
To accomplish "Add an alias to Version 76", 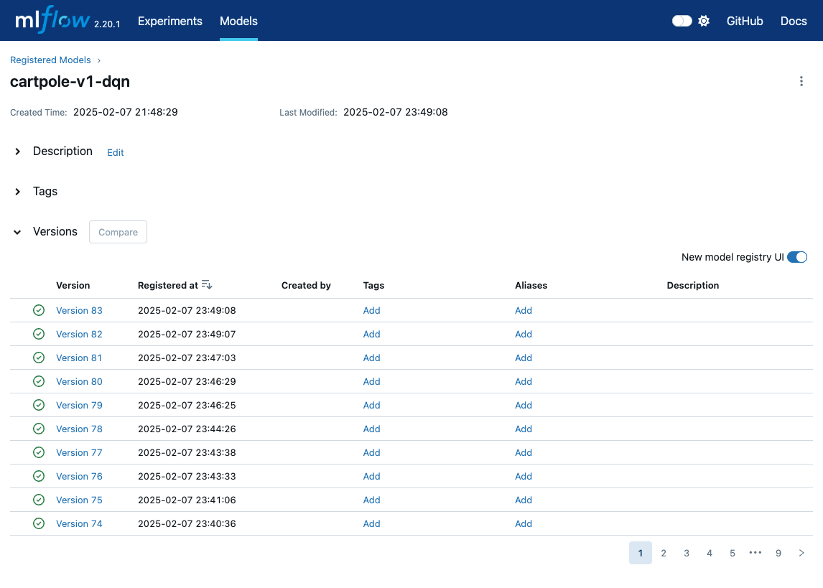I will [524, 476].
